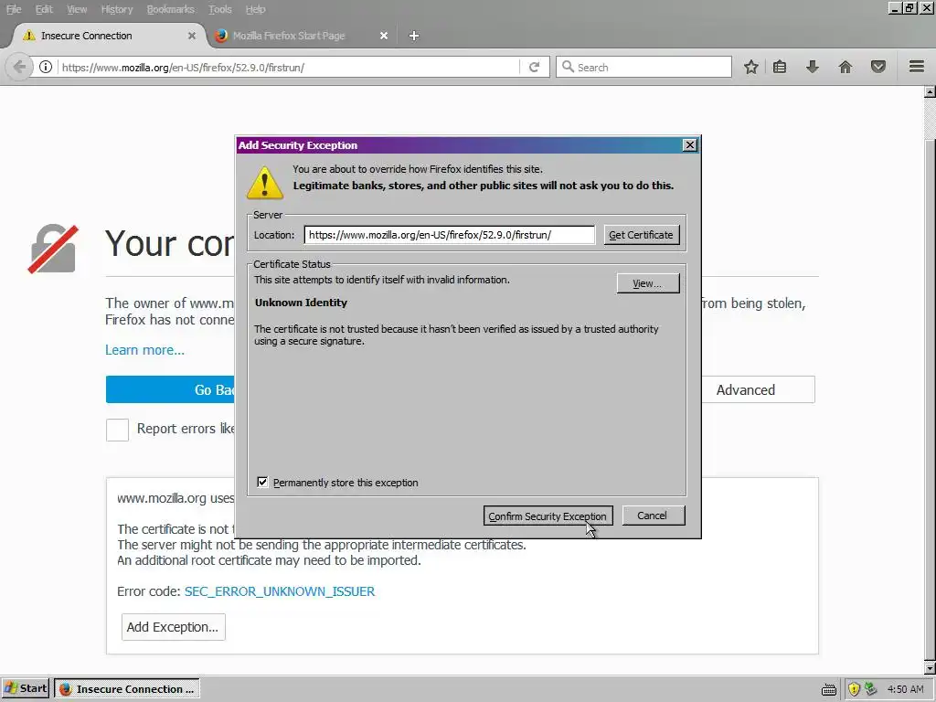Click Confirm Security Exception button
This screenshot has height=702, width=936.
[x=548, y=516]
